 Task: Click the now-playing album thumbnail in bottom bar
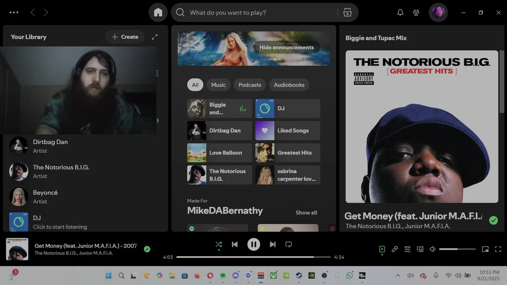(x=17, y=249)
